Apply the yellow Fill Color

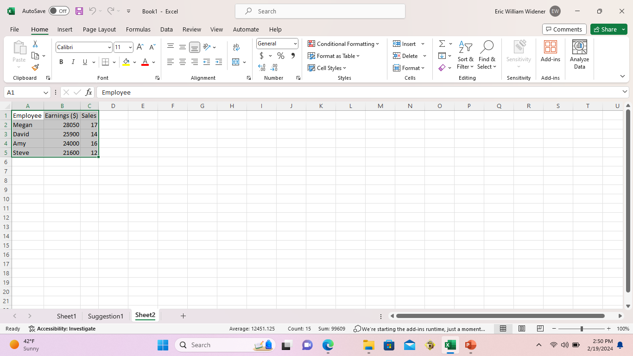[126, 62]
